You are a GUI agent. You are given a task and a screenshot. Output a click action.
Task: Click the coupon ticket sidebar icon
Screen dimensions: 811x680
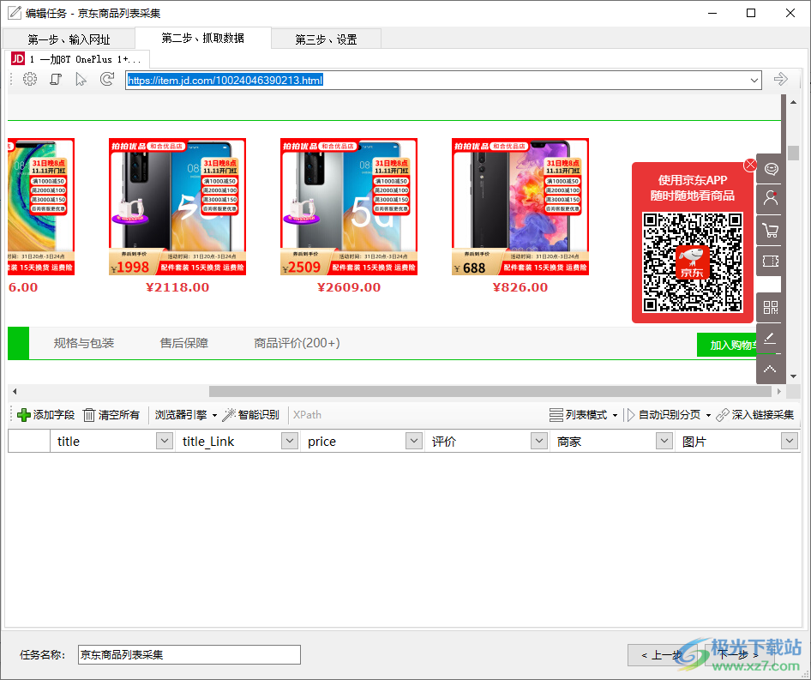point(771,261)
